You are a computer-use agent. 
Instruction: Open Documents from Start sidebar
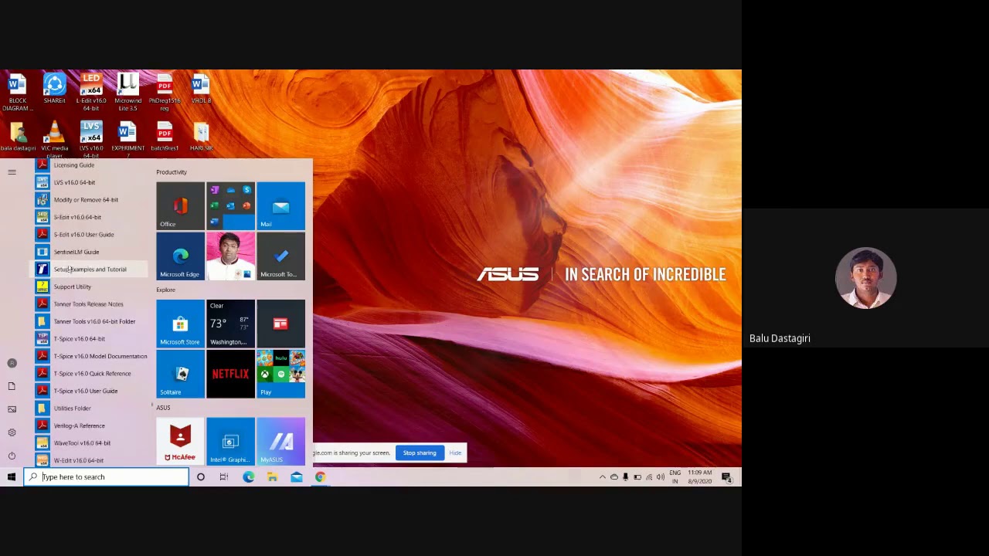click(x=12, y=386)
